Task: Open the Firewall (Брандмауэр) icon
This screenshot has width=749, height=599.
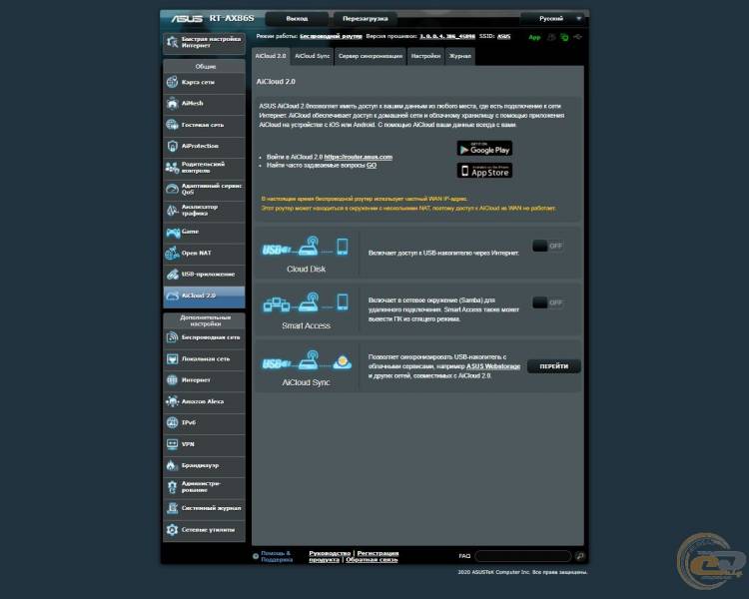Action: pyautogui.click(x=173, y=465)
